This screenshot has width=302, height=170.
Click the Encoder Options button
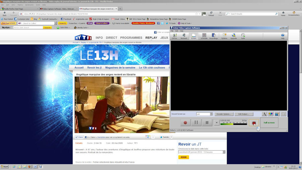[x=224, y=114]
